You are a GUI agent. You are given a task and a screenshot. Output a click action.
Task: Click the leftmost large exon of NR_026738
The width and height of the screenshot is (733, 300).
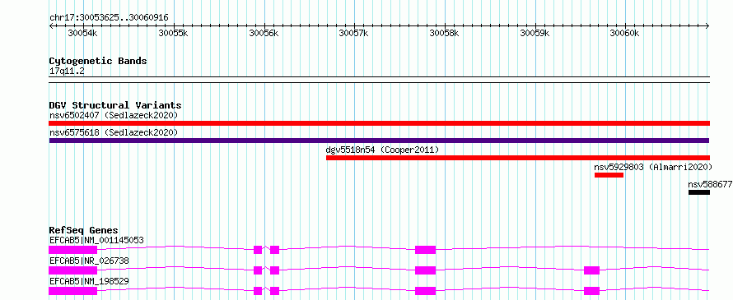point(73,270)
